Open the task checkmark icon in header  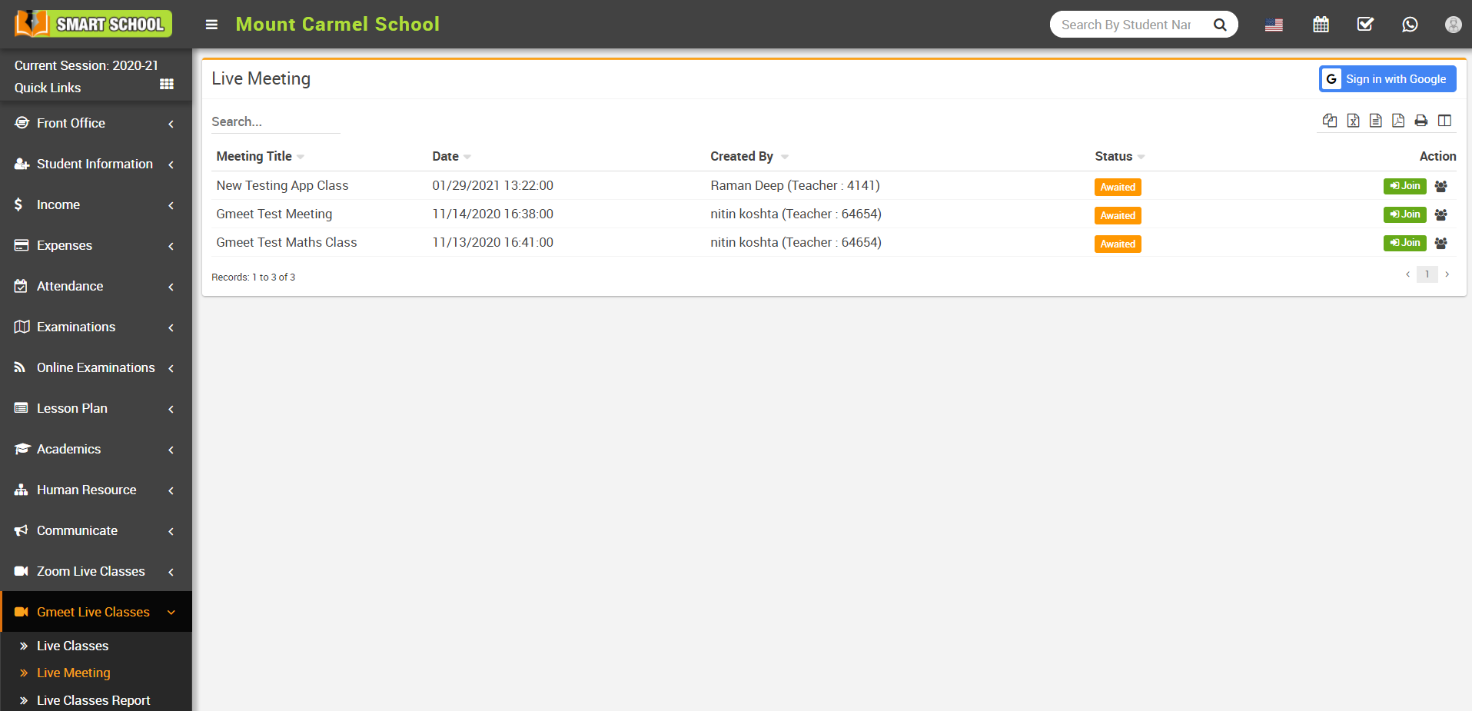point(1365,24)
